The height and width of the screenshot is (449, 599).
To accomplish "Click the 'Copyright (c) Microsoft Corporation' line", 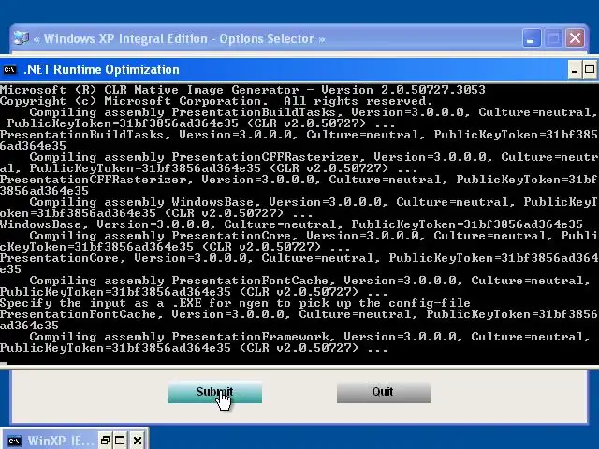I will [216, 101].
